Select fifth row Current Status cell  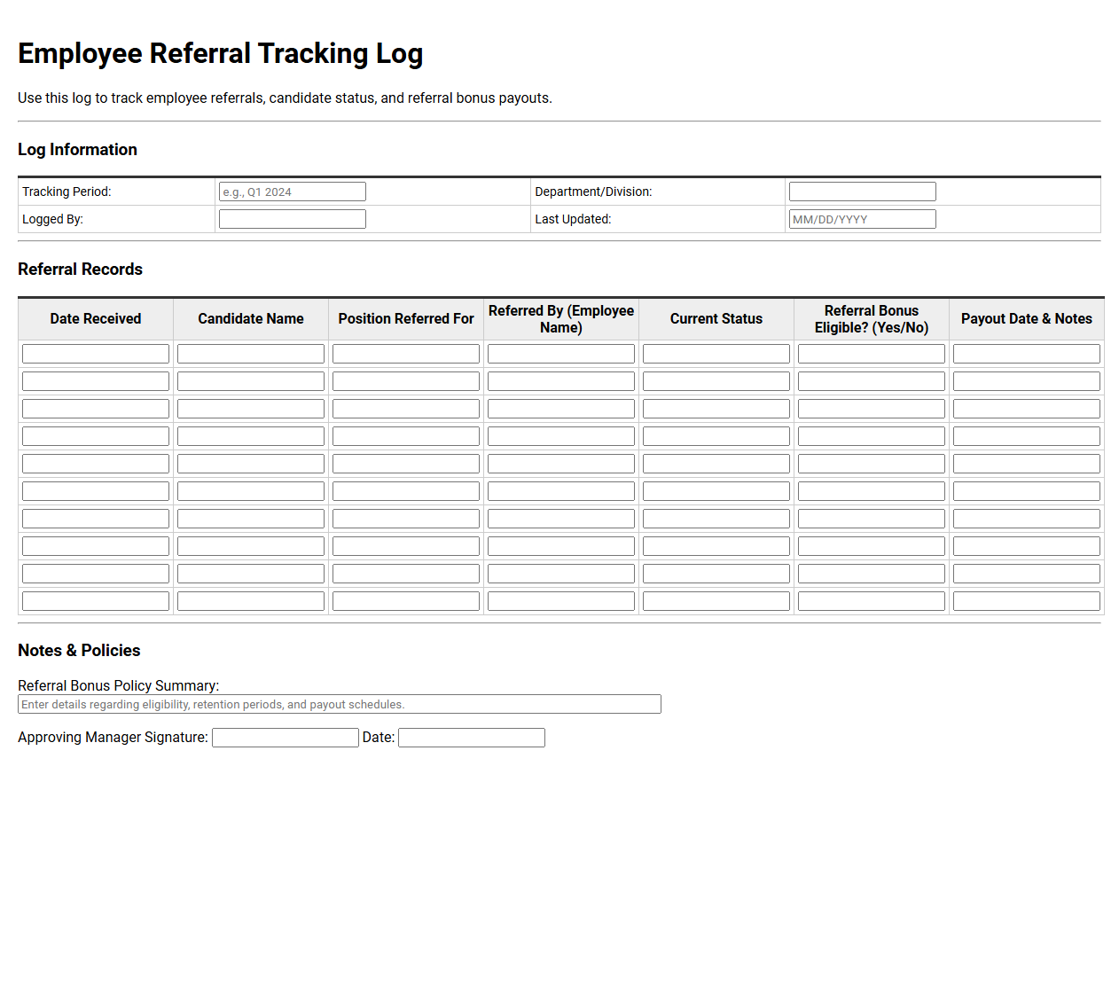[716, 464]
